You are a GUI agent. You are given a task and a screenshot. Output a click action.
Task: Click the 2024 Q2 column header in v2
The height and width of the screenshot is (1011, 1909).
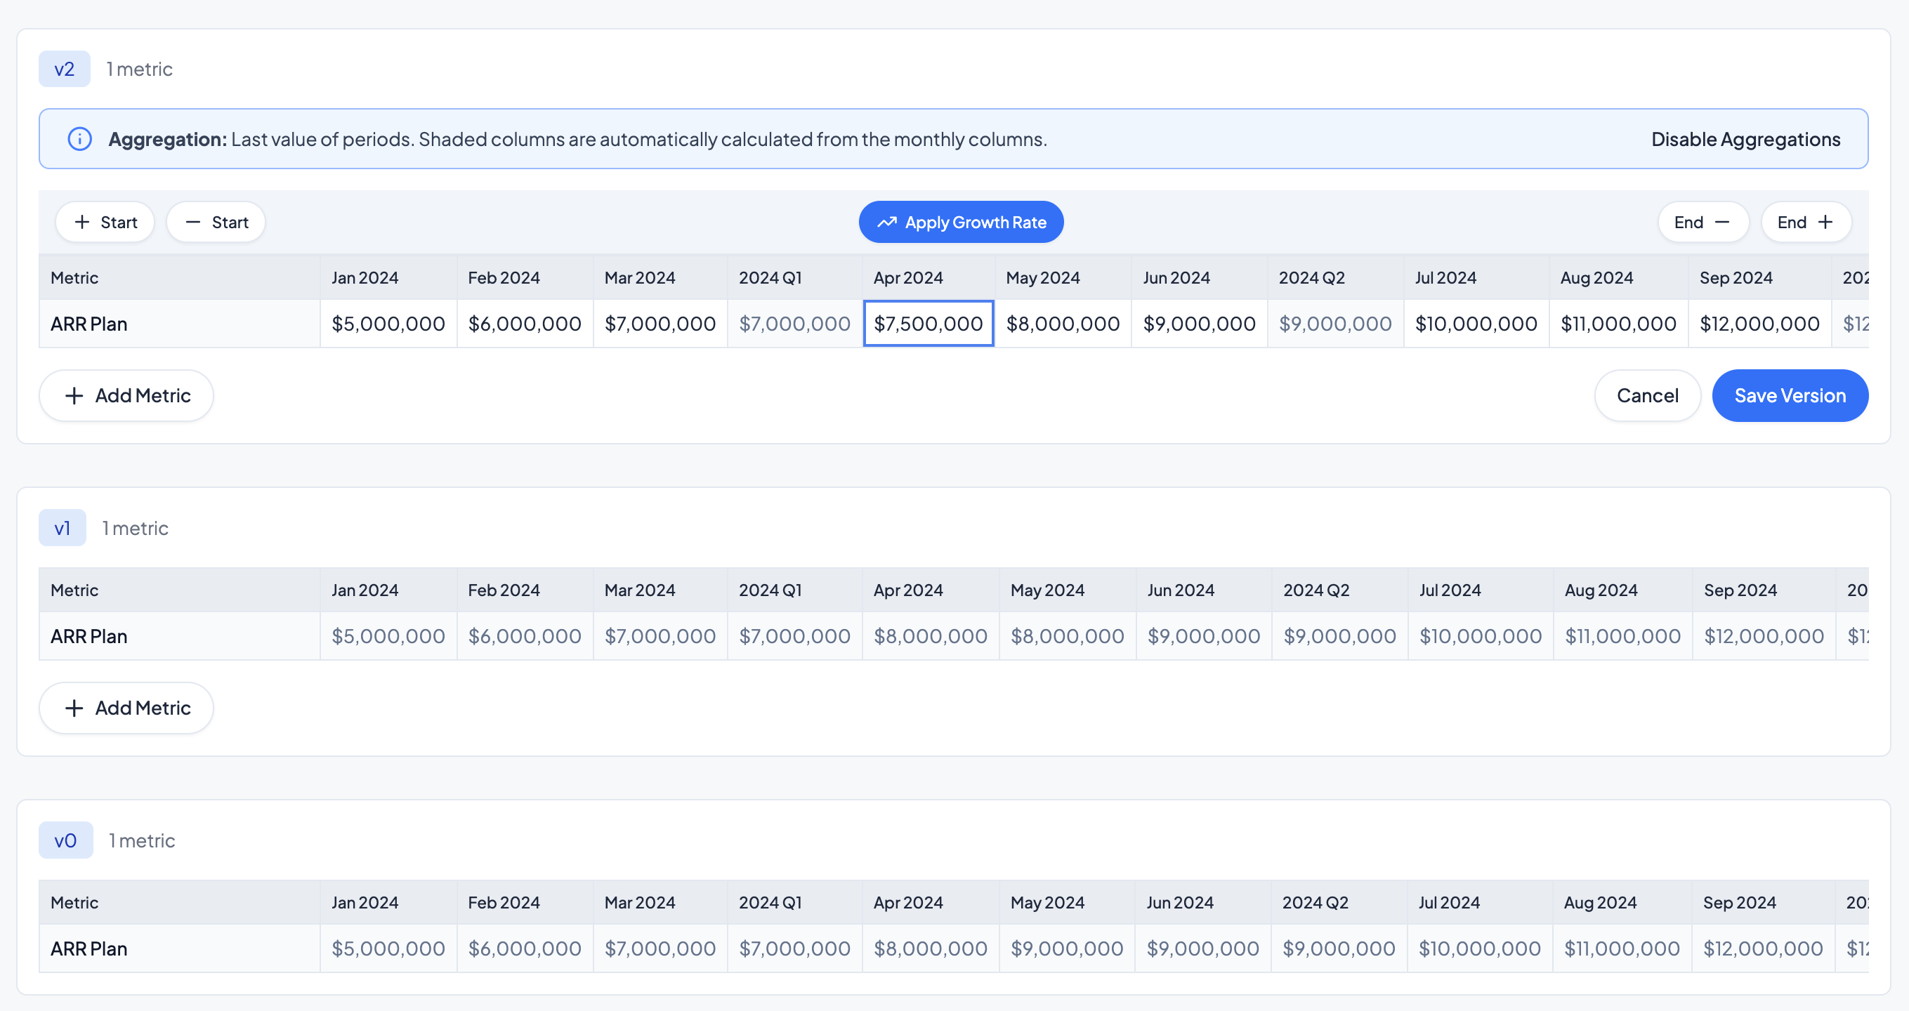tap(1312, 278)
